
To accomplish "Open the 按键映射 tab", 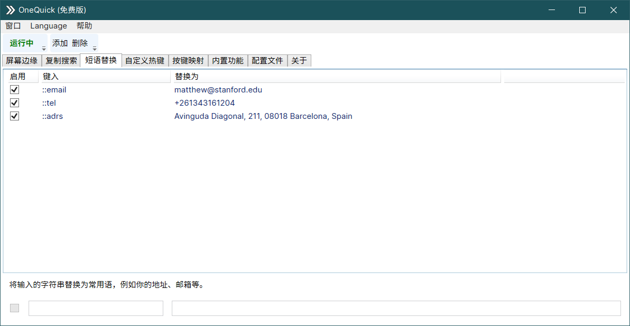I will pyautogui.click(x=188, y=60).
